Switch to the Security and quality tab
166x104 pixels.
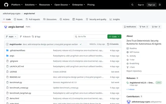coord(96,19)
